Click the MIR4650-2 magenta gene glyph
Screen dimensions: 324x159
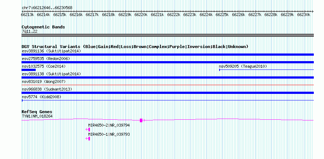pos(88,130)
